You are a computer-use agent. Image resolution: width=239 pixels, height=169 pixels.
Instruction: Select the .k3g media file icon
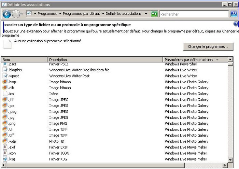pyautogui.click(x=5, y=159)
